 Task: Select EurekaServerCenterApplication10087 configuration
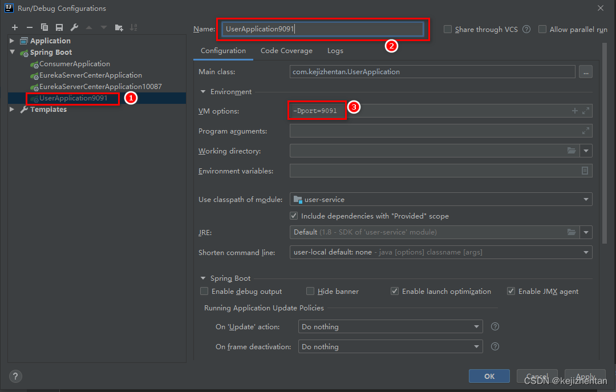coord(100,87)
